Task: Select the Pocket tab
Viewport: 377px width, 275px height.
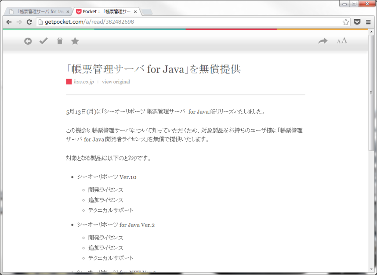Action: tap(106, 11)
